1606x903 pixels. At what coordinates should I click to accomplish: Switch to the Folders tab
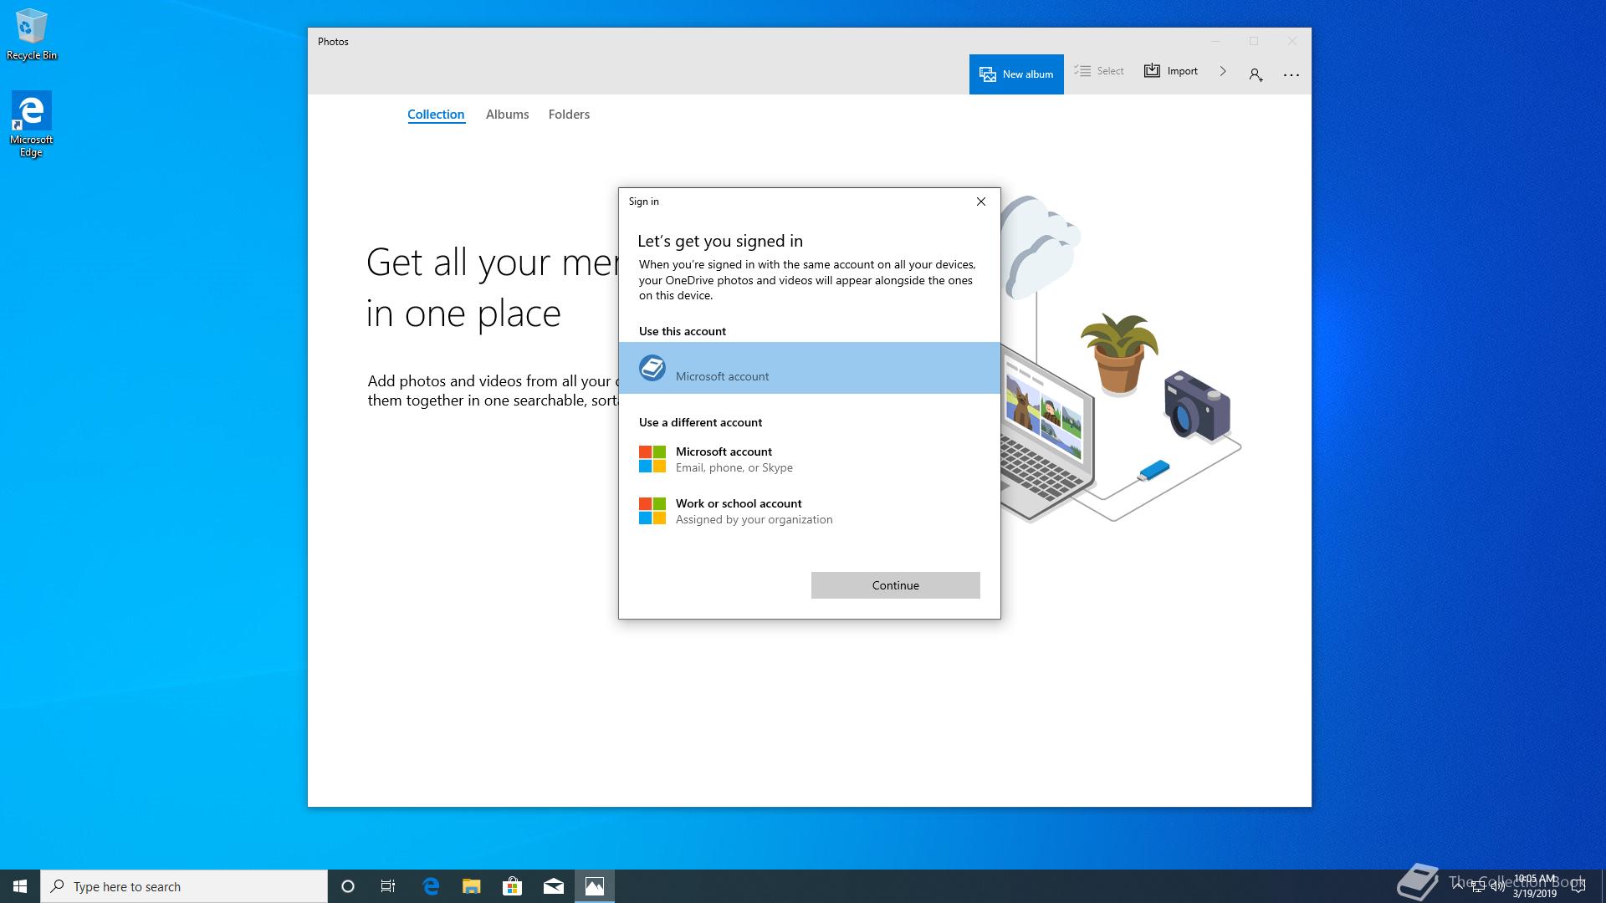pos(569,115)
